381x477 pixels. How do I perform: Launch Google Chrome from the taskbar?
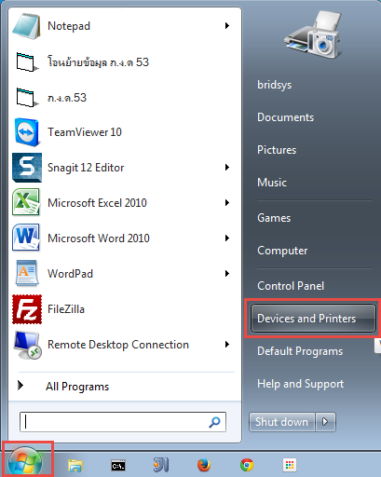247,465
